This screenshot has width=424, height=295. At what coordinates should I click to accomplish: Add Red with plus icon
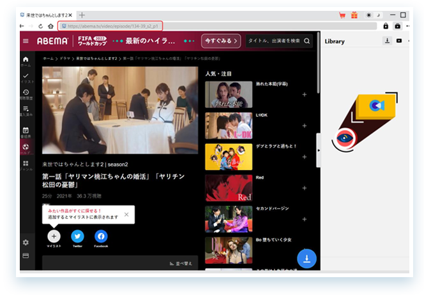[305, 188]
